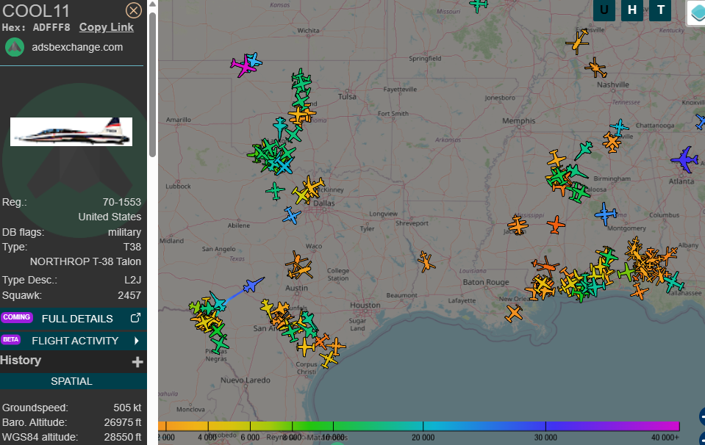Select the orange helicopter north of Austin
This screenshot has height=445, width=705.
click(298, 266)
